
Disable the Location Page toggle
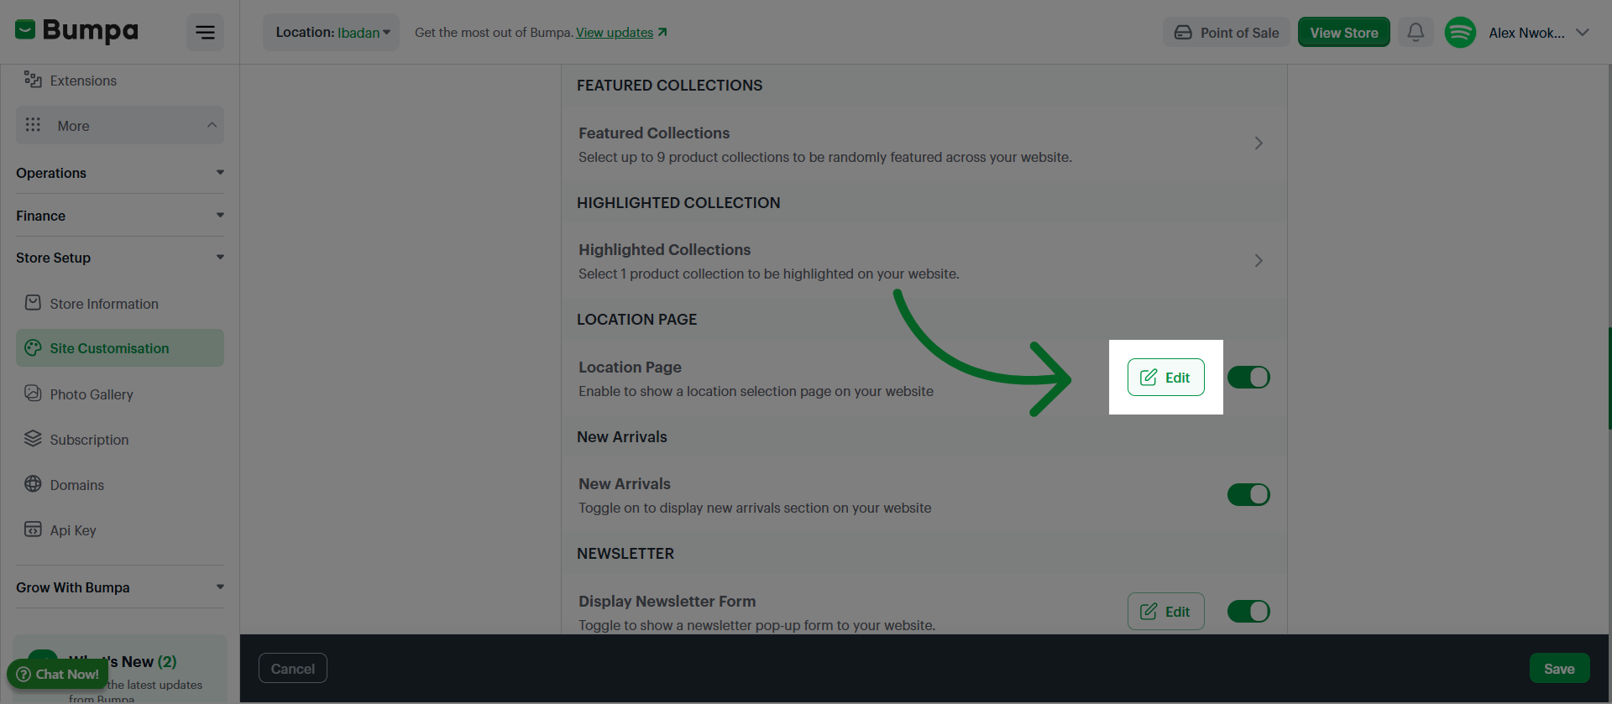1248,378
